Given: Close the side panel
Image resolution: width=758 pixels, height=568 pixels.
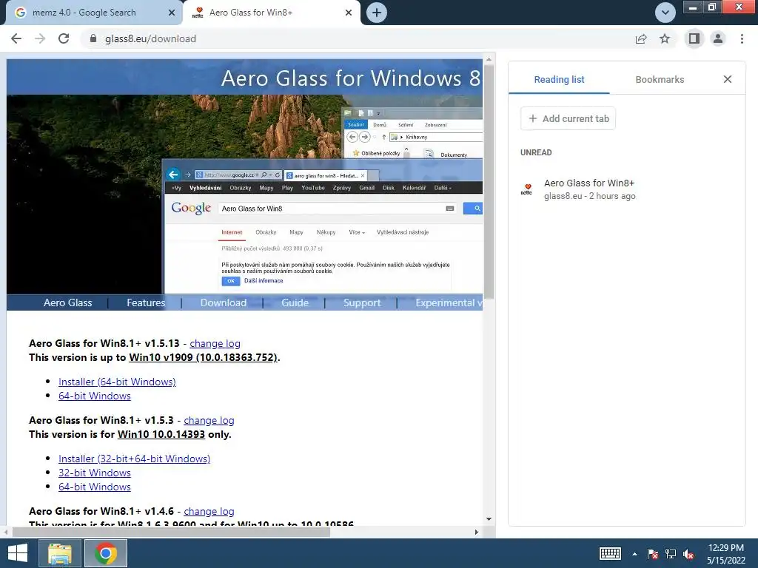Looking at the screenshot, I should click(x=728, y=79).
